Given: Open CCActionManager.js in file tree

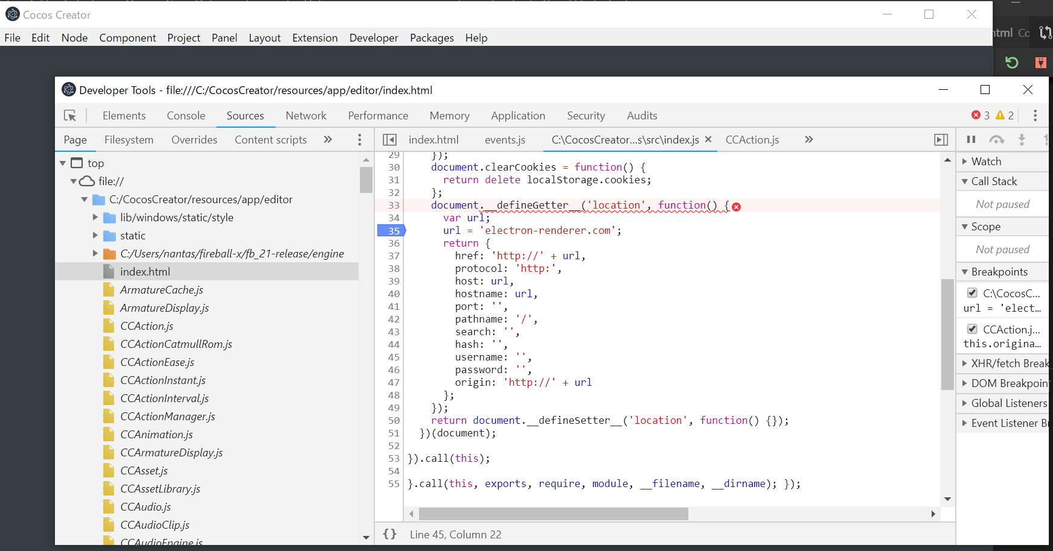Looking at the screenshot, I should point(167,417).
